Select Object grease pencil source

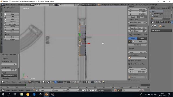(142, 38)
